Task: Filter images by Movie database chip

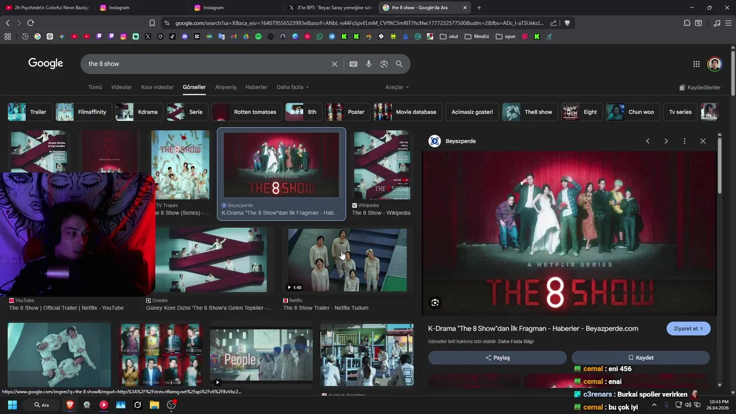Action: click(408, 112)
